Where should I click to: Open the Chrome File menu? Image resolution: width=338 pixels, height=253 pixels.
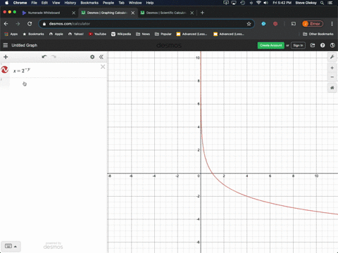[x=35, y=3]
